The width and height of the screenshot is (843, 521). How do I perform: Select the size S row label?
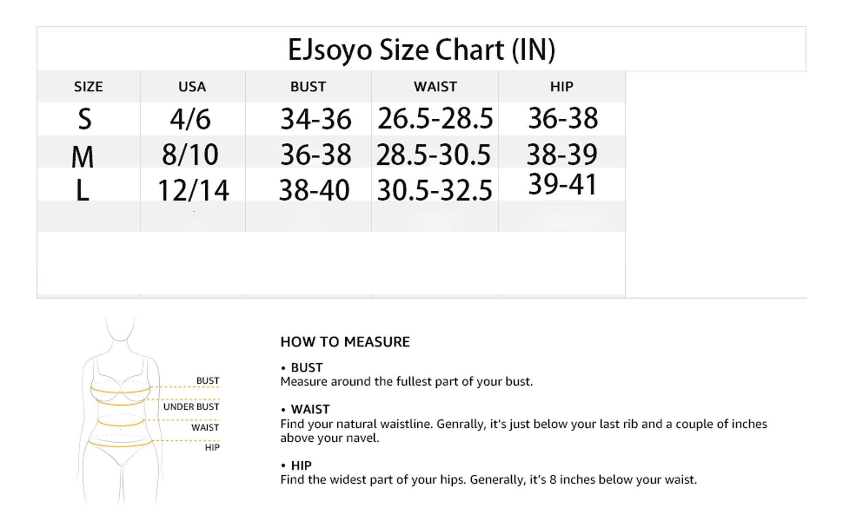point(85,119)
